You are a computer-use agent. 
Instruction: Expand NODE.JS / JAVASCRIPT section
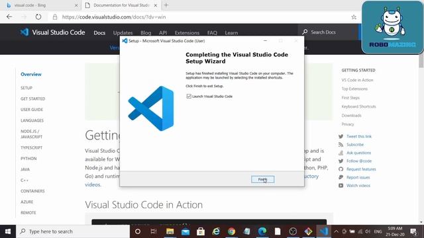coord(31,134)
